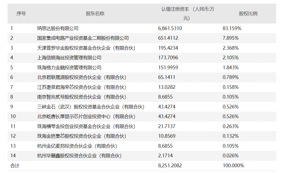The image size is (284, 173).
Task: Click capital value 173.7096
Action: point(168,58)
